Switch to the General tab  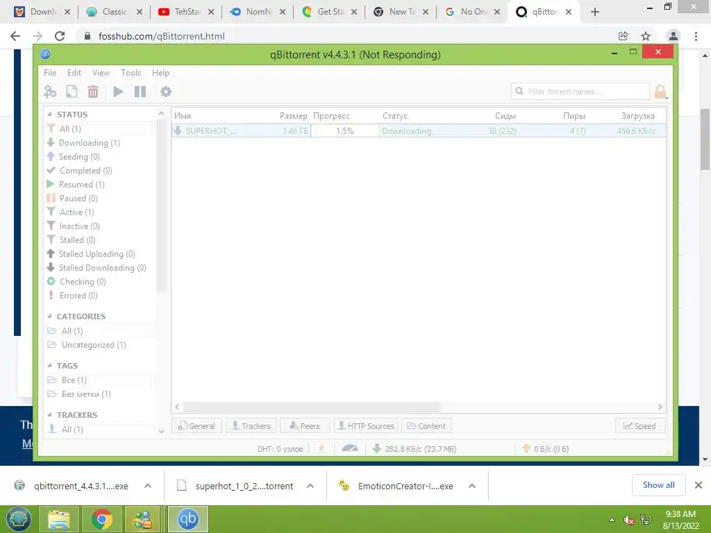(196, 426)
